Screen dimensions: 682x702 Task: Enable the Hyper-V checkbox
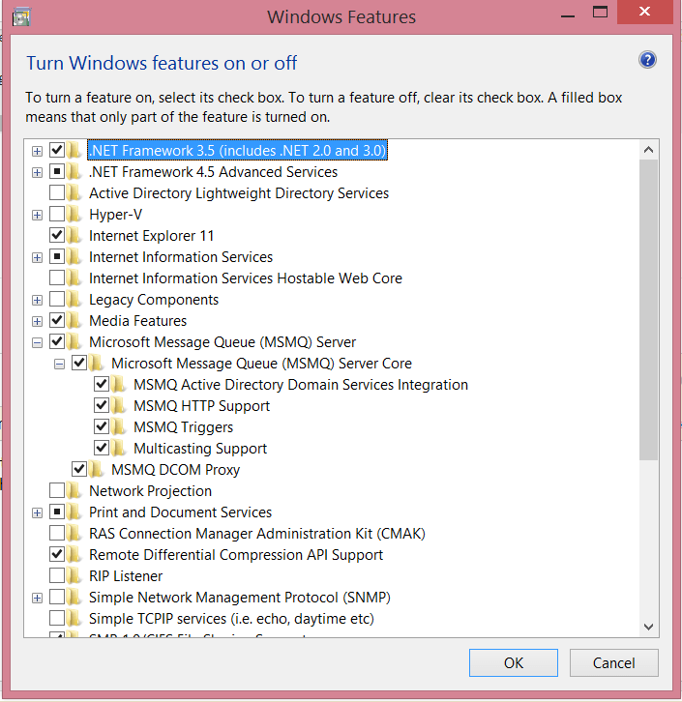click(57, 214)
